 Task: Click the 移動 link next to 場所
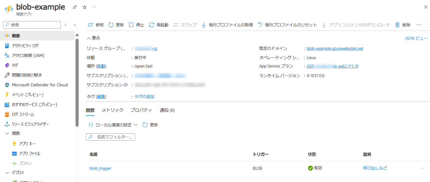coord(101,66)
